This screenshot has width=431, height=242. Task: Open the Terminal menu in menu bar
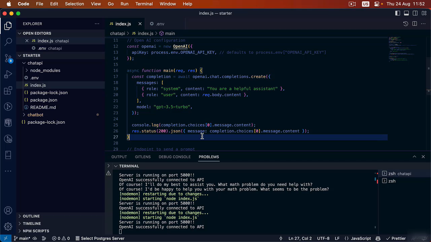click(144, 4)
